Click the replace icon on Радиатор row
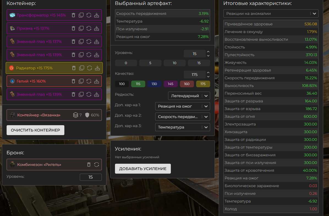 tap(89, 68)
